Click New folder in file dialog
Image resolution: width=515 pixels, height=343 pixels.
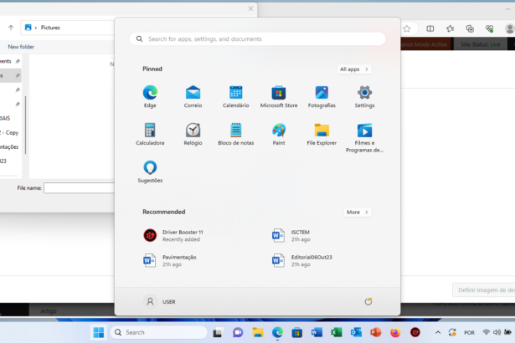pos(21,47)
